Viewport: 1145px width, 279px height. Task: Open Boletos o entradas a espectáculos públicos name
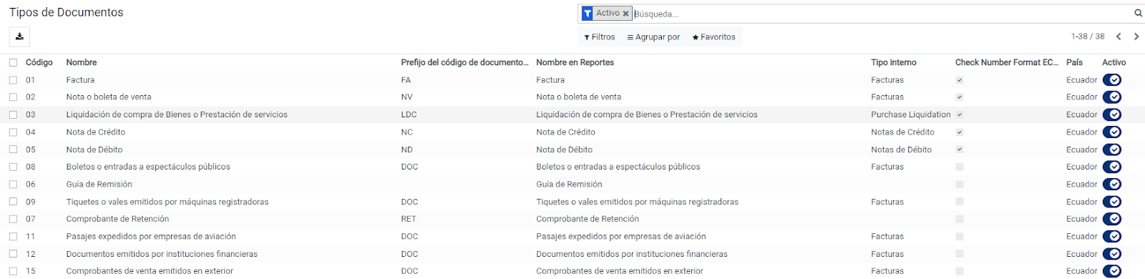click(x=148, y=167)
